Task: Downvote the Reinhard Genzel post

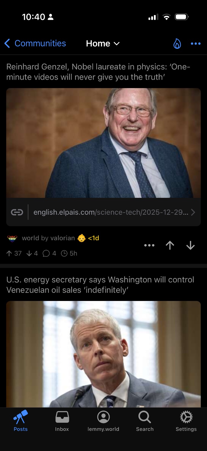Action: (x=190, y=245)
